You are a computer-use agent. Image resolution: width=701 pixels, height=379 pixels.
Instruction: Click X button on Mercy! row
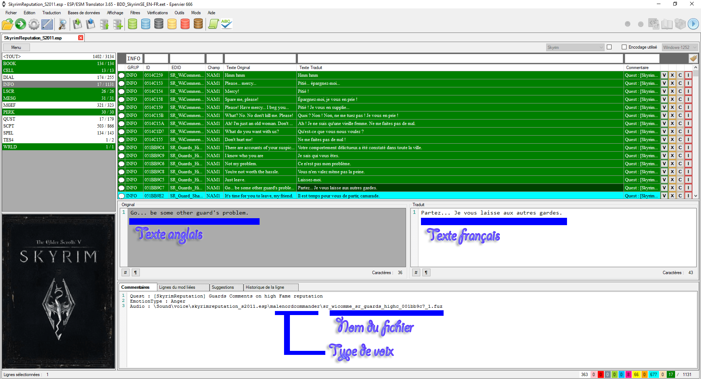point(672,91)
